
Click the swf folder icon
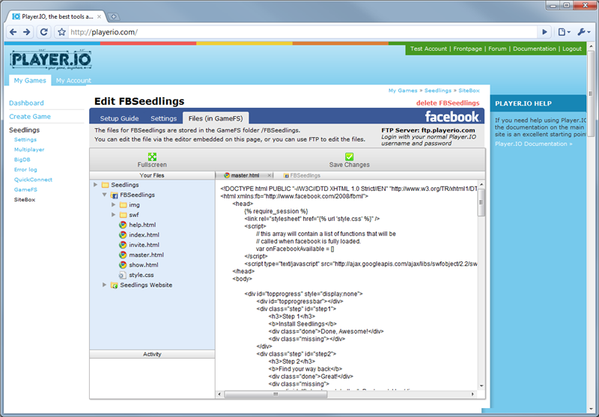pyautogui.click(x=123, y=215)
